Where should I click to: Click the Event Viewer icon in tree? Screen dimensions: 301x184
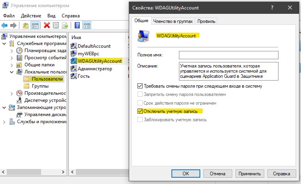[x=19, y=58]
